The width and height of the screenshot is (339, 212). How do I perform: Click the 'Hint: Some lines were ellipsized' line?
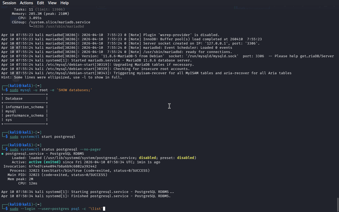[x=61, y=77]
